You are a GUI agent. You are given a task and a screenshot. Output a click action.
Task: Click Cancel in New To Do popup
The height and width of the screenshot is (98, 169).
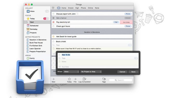[122, 72]
